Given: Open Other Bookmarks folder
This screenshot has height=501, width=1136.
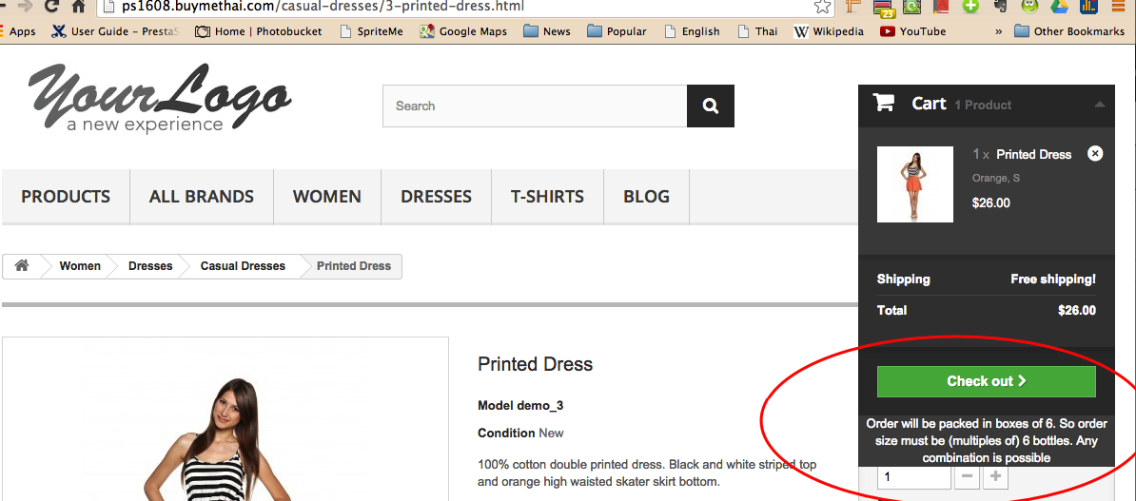Looking at the screenshot, I should click(x=1068, y=31).
